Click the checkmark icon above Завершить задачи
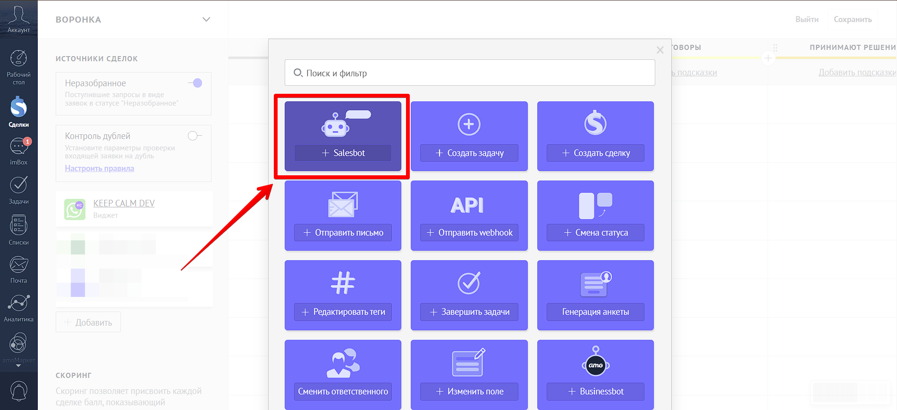897x410 pixels. (469, 283)
